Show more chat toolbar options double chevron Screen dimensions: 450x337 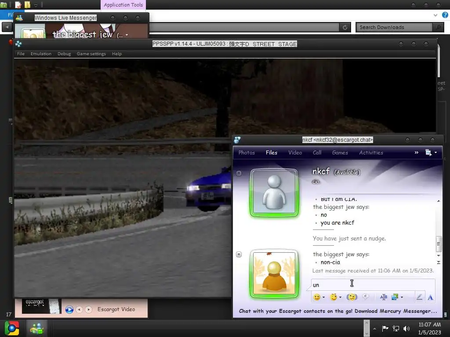coord(417,153)
